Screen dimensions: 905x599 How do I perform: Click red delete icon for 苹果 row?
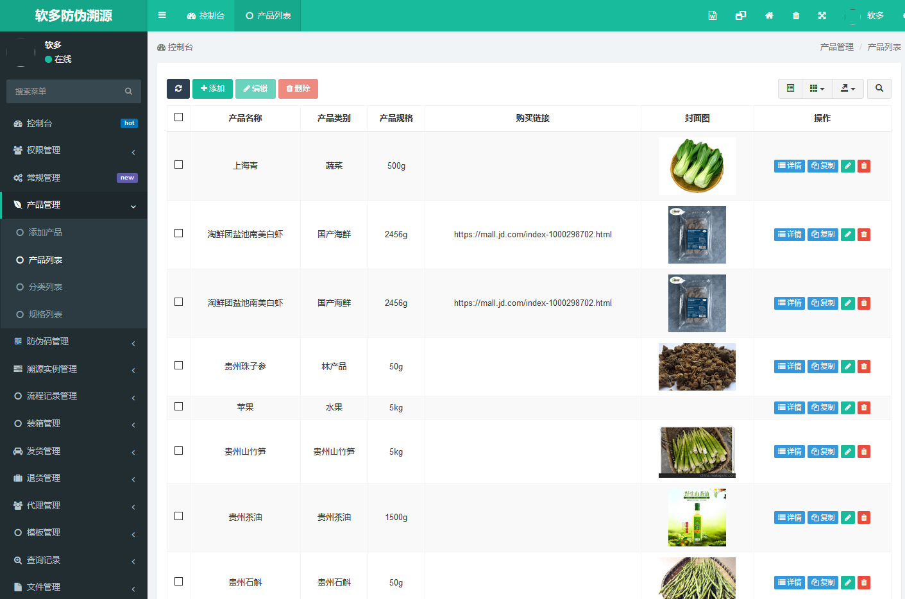click(x=864, y=408)
